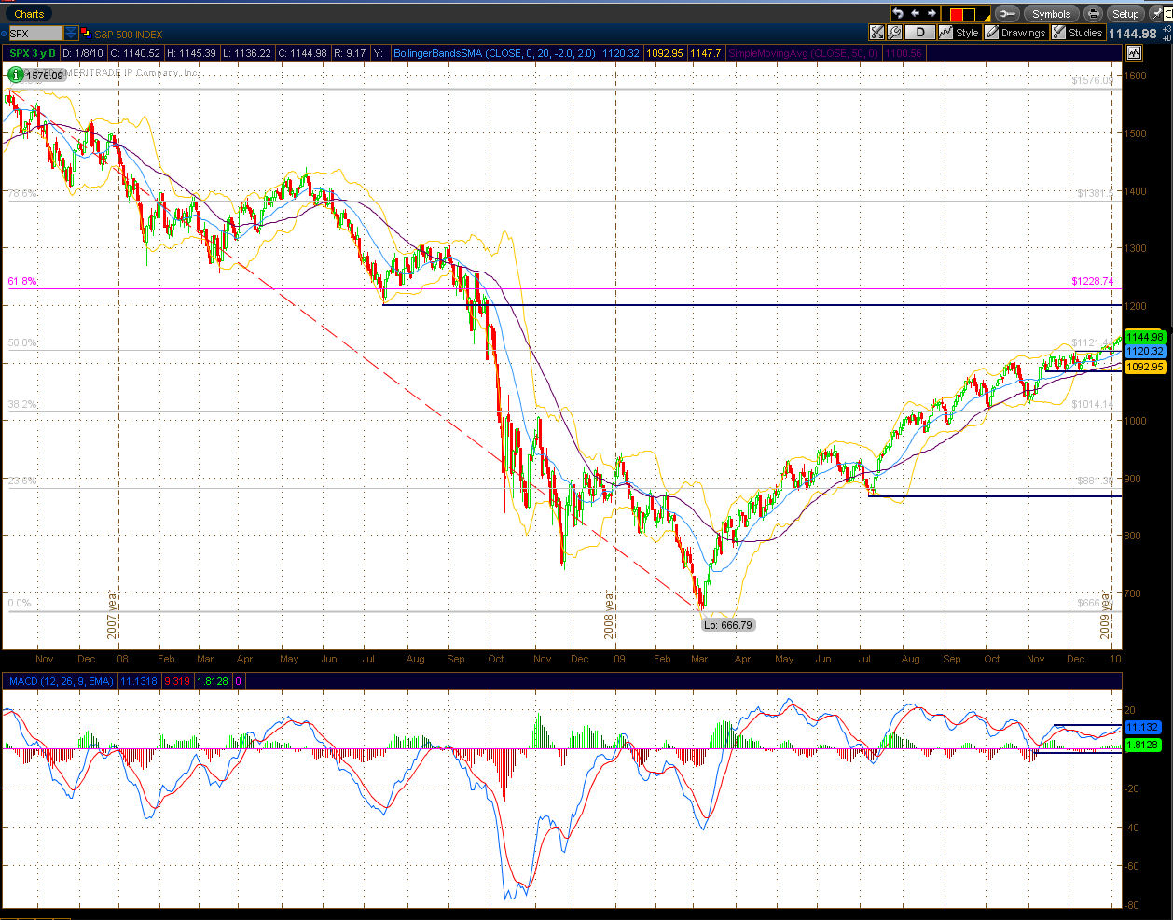Open the Drawings menu
Screen dimensions: 1173x920
(x=1015, y=33)
